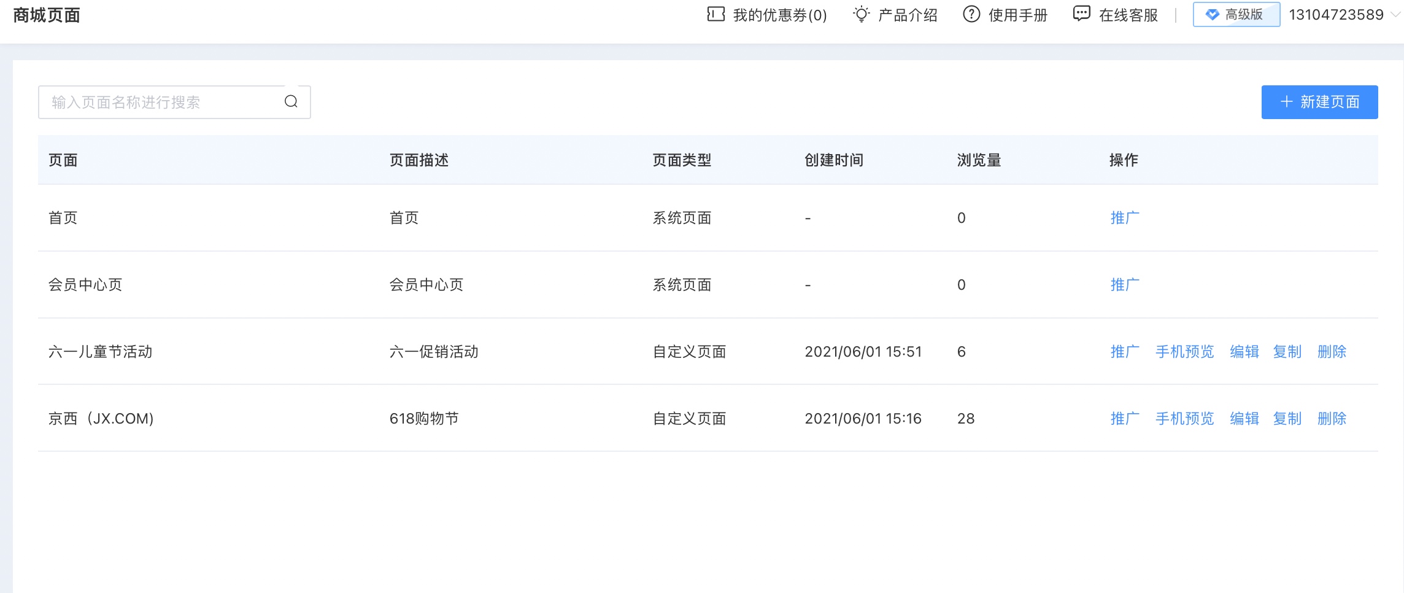
Task: Click the lightbulb product intro icon
Action: pyautogui.click(x=862, y=14)
